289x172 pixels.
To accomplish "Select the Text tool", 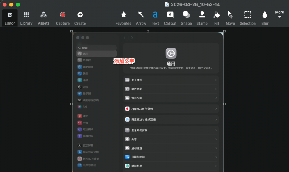I will (x=155, y=18).
